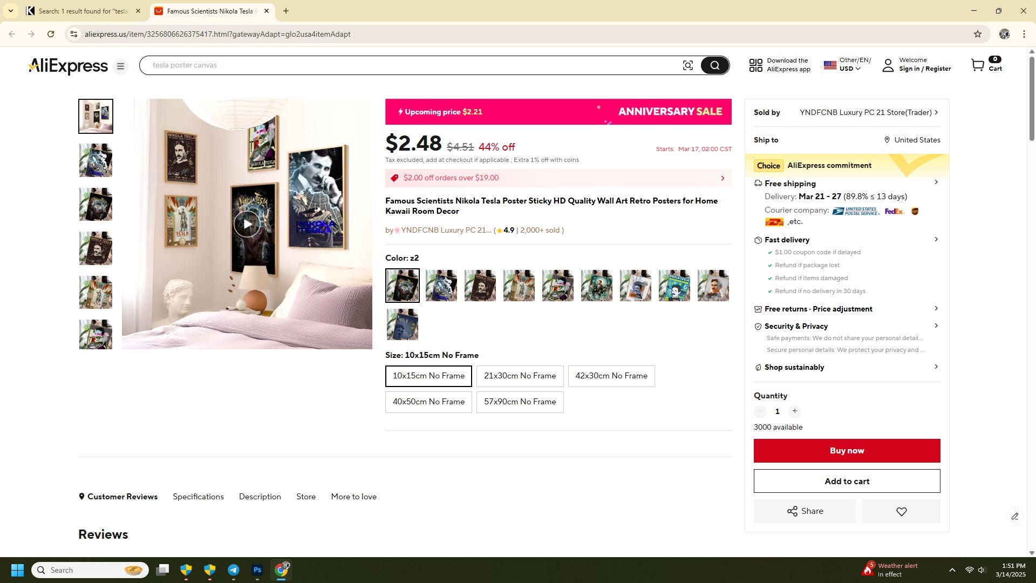Click the image search camera icon
The image size is (1036, 583).
(687, 65)
